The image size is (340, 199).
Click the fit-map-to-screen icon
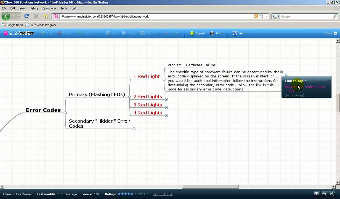[316, 194]
